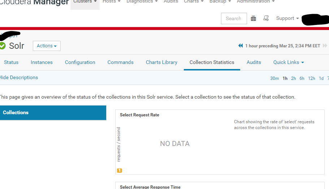Open the Clusters dropdown menu

(x=85, y=2)
